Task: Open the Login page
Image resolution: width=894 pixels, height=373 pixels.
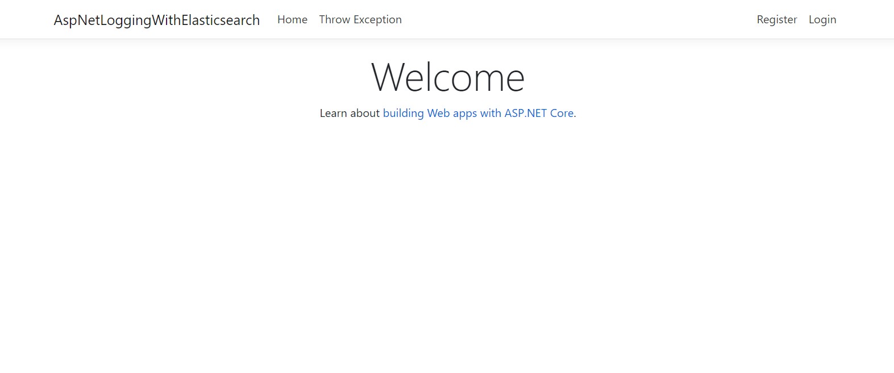Action: coord(822,19)
